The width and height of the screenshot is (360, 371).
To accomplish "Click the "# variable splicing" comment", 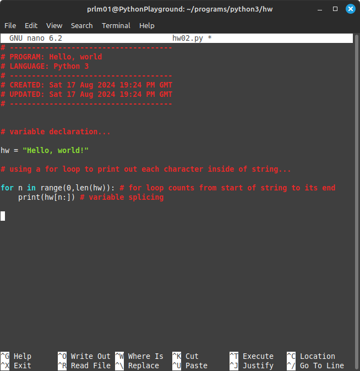I will pos(122,197).
